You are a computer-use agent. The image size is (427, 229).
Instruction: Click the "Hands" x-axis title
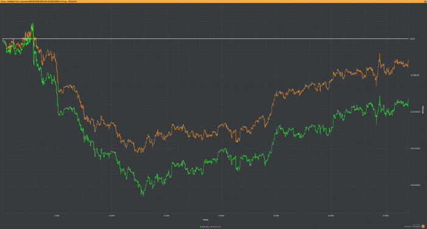(x=206, y=220)
